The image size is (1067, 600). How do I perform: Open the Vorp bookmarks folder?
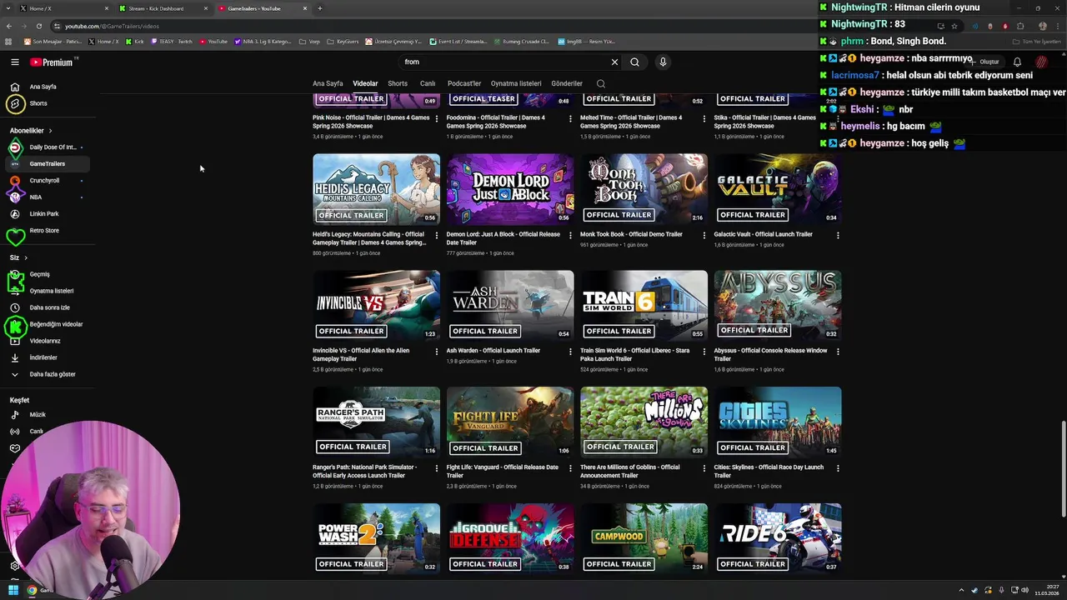click(x=310, y=41)
